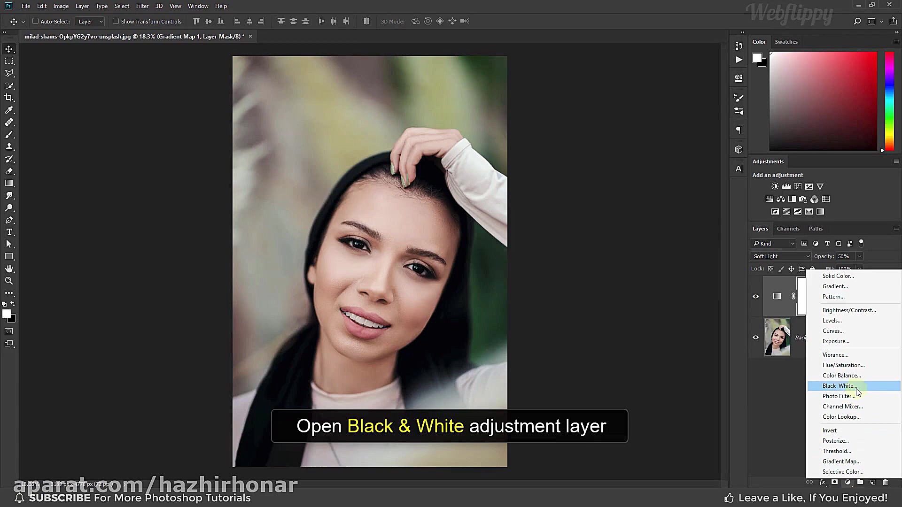Select the Hand tool
Viewport: 902px width, 507px height.
(9, 269)
